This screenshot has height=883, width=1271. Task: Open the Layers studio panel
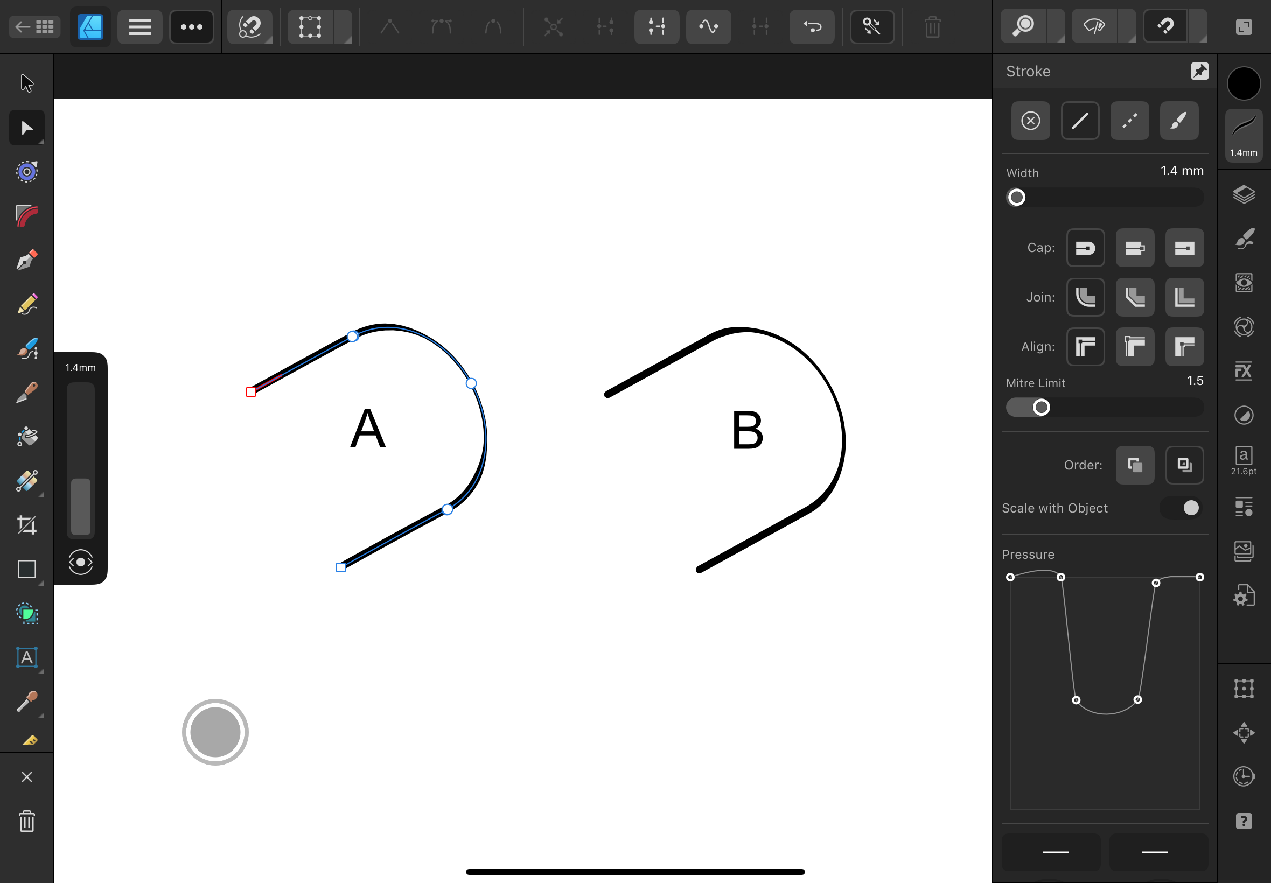pos(1244,195)
